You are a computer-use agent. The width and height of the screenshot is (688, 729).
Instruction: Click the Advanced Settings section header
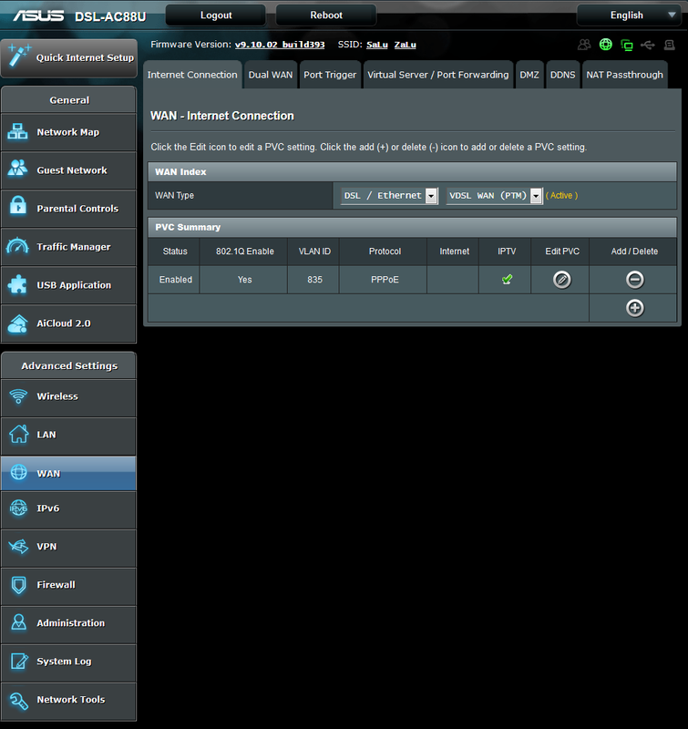(69, 366)
